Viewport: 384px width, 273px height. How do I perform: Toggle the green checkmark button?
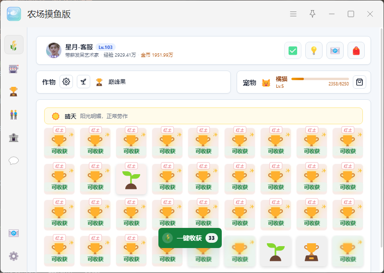[x=293, y=50]
